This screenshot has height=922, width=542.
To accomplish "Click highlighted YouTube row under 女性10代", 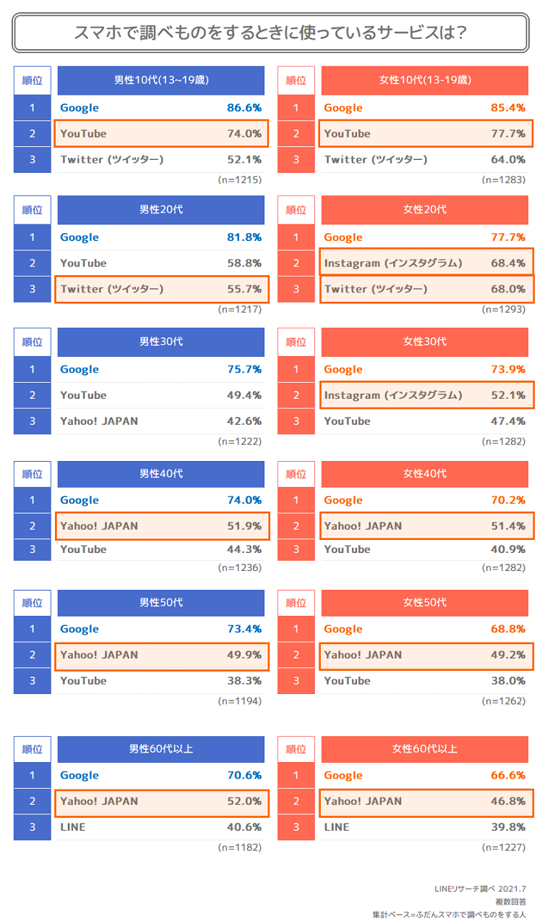I will pyautogui.click(x=426, y=134).
